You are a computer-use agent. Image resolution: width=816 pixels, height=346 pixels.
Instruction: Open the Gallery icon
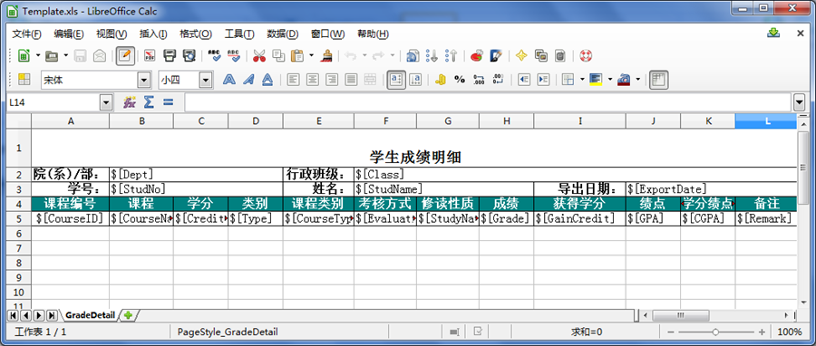[x=540, y=55]
